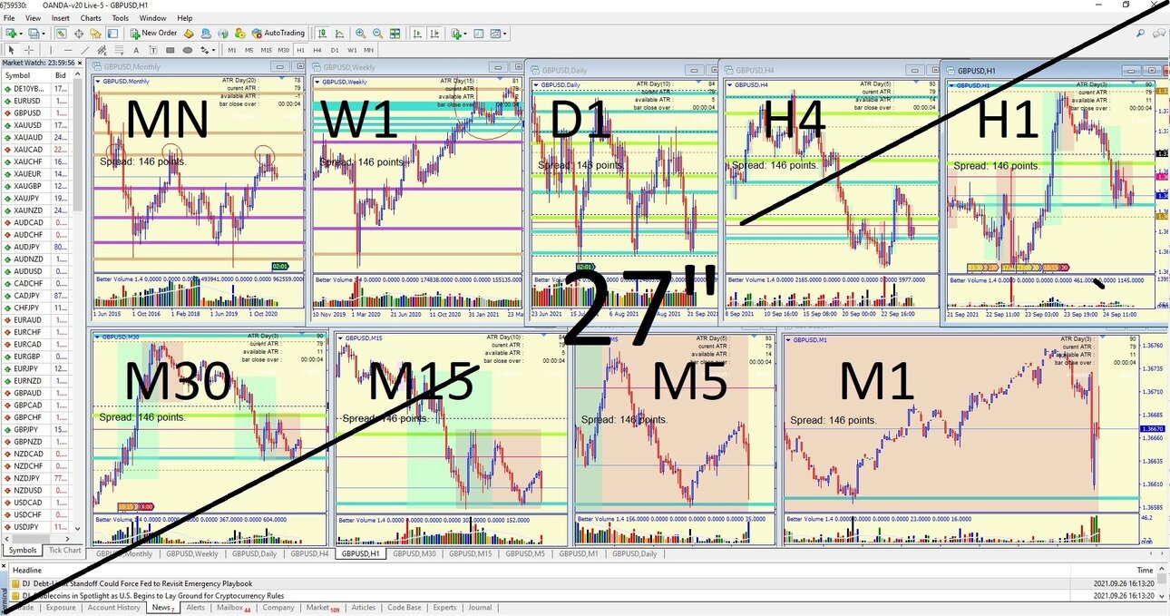Select the Fibonacci Retracement tool

pos(119,50)
